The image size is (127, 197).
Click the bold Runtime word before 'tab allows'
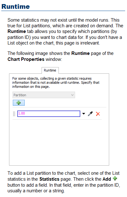(x=17, y=31)
